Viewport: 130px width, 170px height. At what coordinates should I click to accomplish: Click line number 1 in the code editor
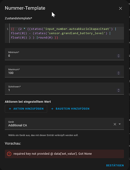coord(8,29)
